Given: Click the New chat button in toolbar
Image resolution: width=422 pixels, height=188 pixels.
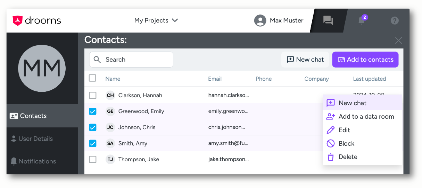Looking at the screenshot, I should [x=305, y=60].
